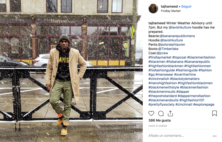Viewport: 222px width, 142px height.
Task: Open more options three-dot menu
Action: (x=215, y=136)
